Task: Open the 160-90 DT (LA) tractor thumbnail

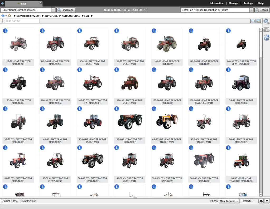Action: [93, 83]
